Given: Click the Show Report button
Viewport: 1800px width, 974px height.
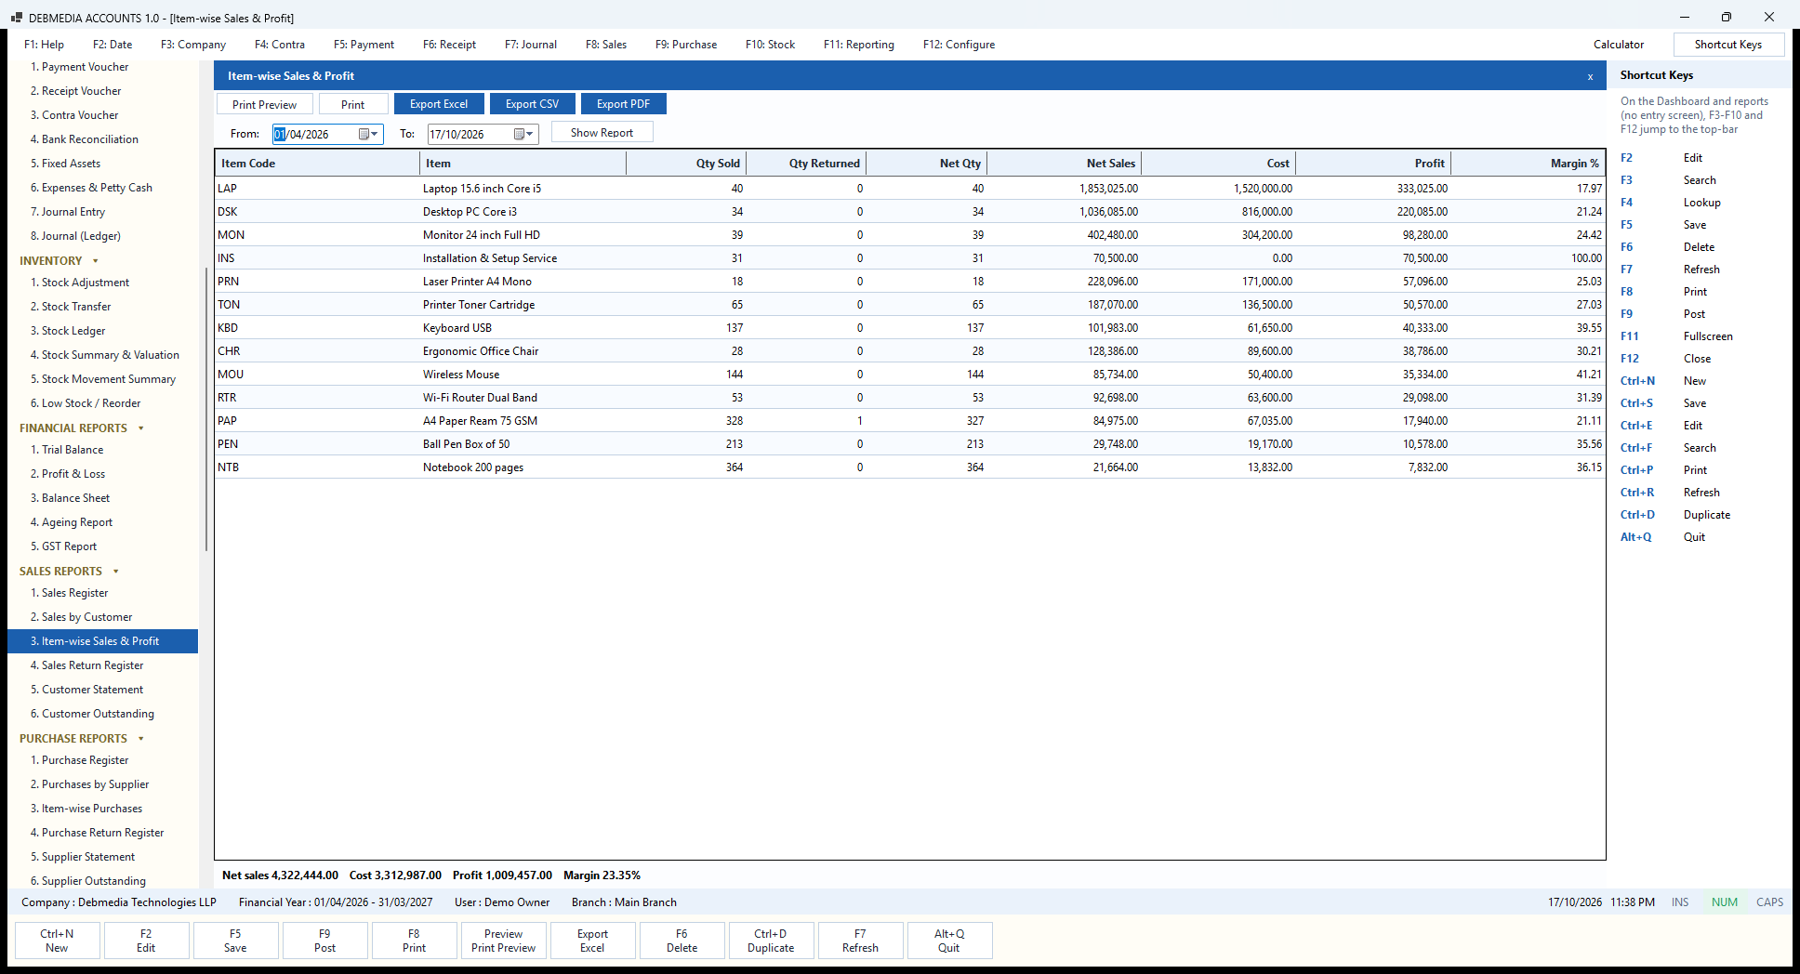Looking at the screenshot, I should pyautogui.click(x=602, y=133).
